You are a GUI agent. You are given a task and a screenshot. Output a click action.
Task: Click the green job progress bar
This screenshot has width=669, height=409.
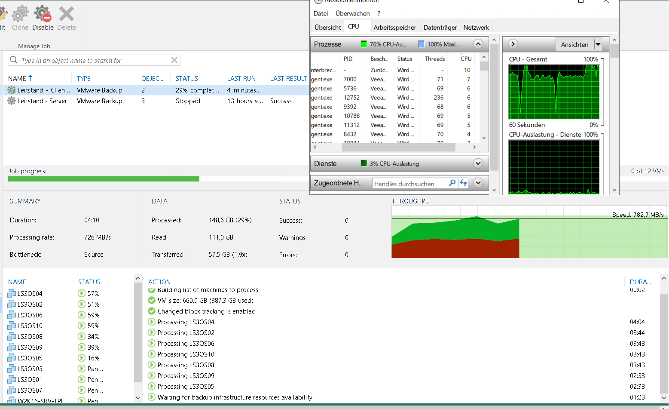tap(104, 179)
